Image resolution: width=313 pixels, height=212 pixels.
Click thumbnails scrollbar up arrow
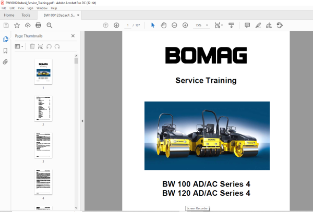pyautogui.click(x=76, y=56)
